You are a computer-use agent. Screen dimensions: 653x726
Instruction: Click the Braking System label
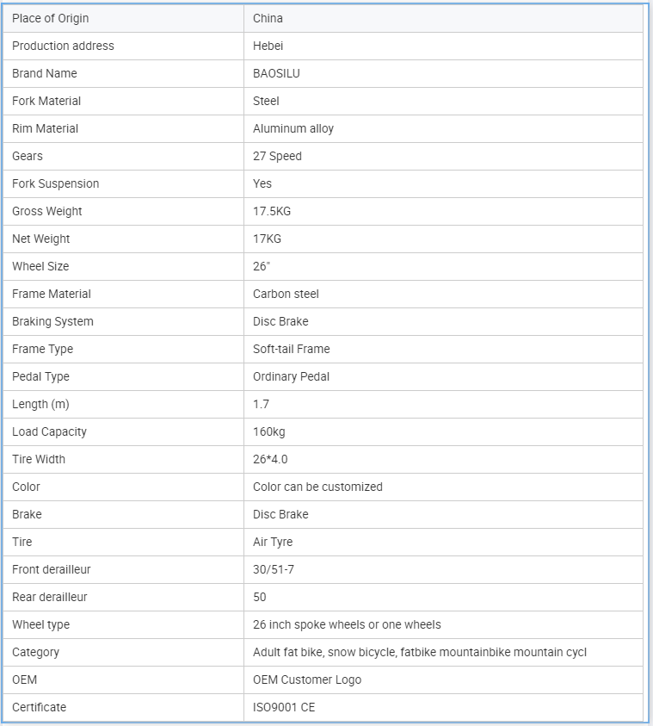(52, 321)
